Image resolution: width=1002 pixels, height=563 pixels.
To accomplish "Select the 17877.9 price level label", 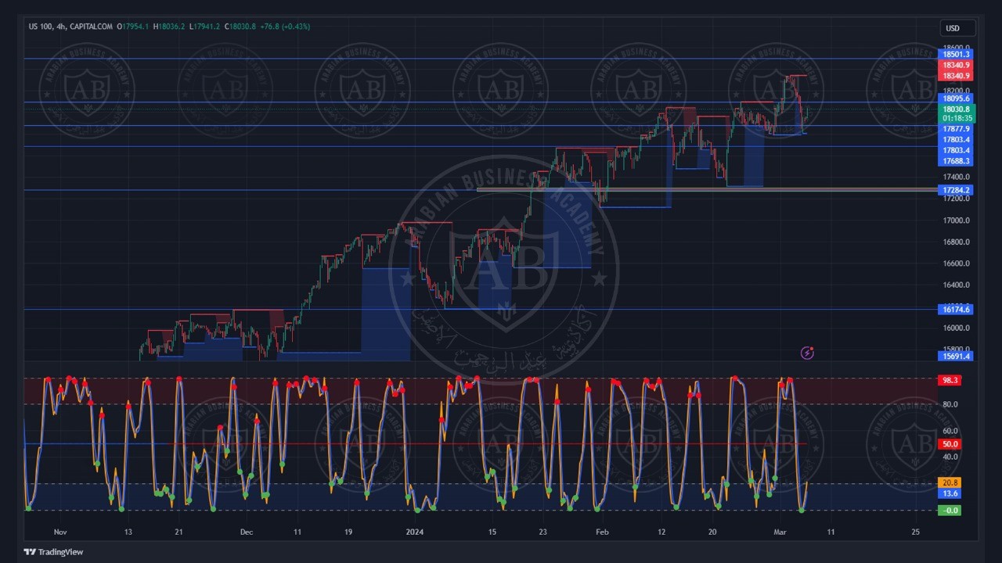I will pos(956,129).
